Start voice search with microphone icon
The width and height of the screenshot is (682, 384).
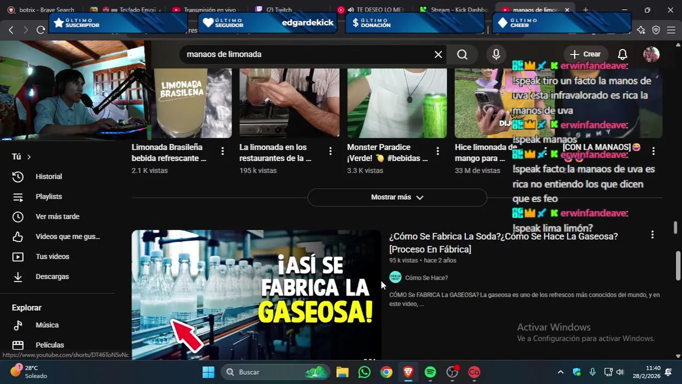pyautogui.click(x=496, y=54)
